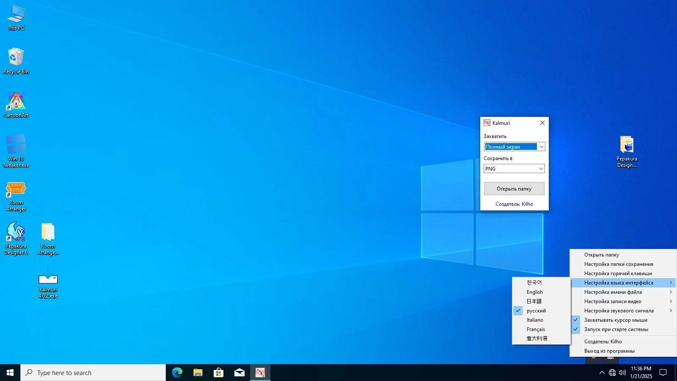Viewport: 677px width, 381px height.
Task: Click network globe tray icon
Action: click(x=612, y=373)
